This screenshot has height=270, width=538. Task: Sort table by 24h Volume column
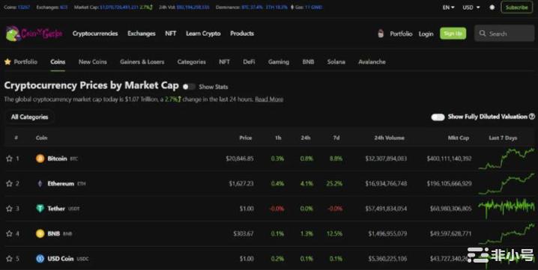(x=389, y=138)
